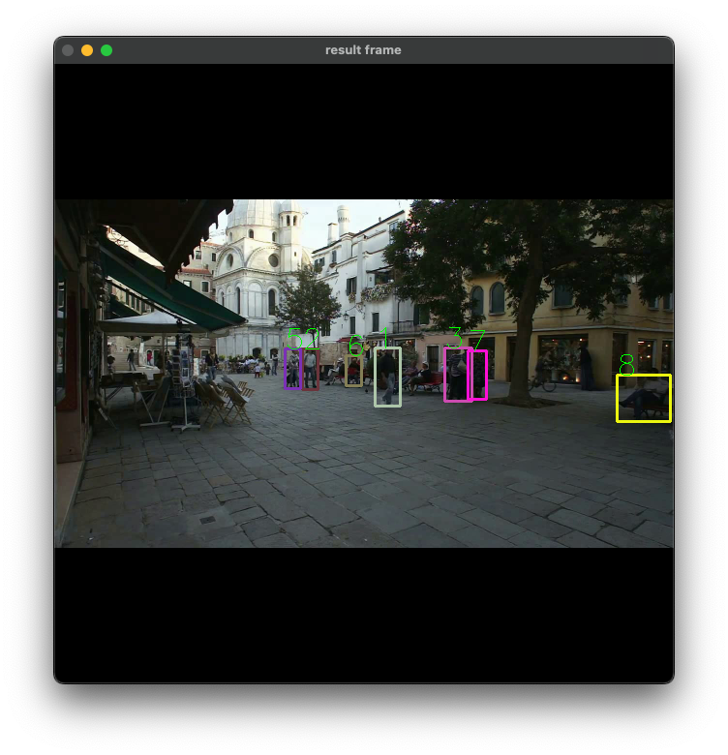Click the pale green box around walking pedestrian 1
The width and height of the screenshot is (728, 755).
(387, 377)
